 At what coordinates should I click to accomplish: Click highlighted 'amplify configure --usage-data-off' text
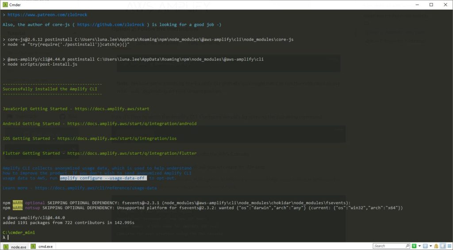(104, 178)
